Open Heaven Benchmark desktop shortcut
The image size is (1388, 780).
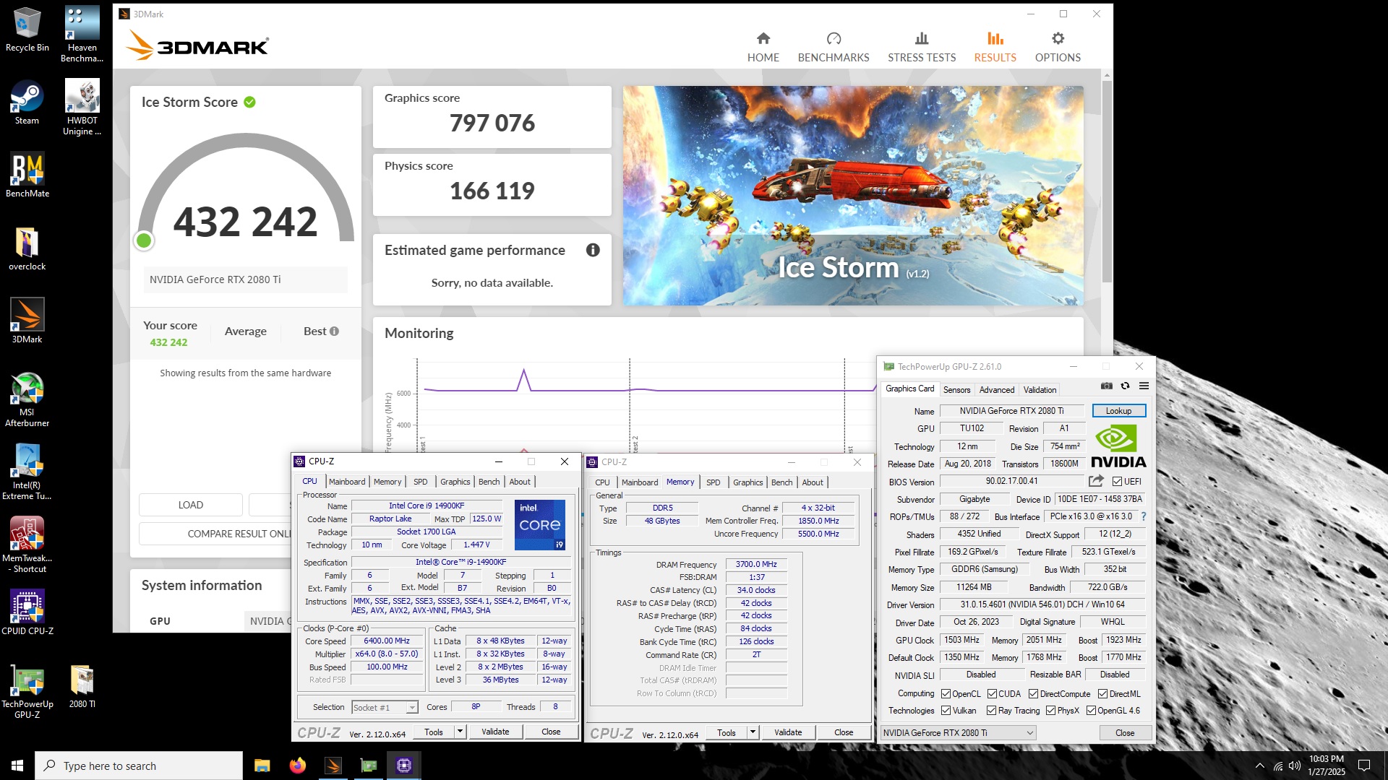coord(82,34)
